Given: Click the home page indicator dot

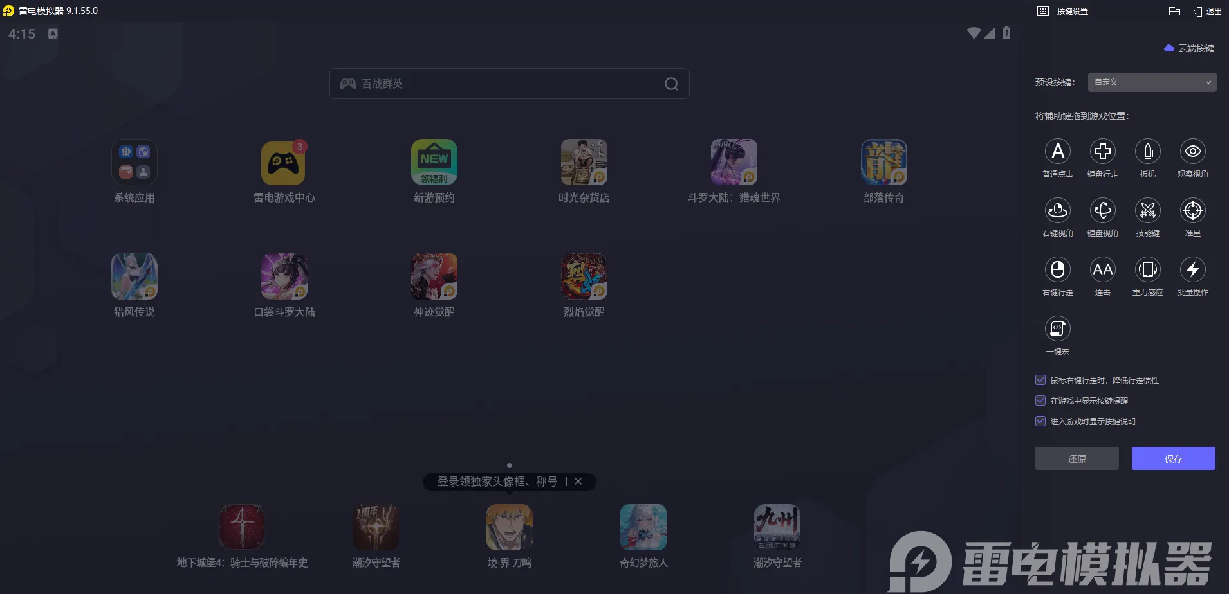Looking at the screenshot, I should [x=510, y=465].
